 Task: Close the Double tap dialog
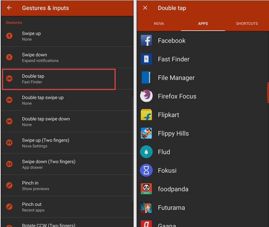[145, 8]
